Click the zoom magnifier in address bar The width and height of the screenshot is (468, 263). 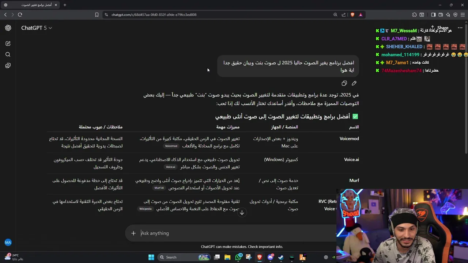(x=335, y=15)
